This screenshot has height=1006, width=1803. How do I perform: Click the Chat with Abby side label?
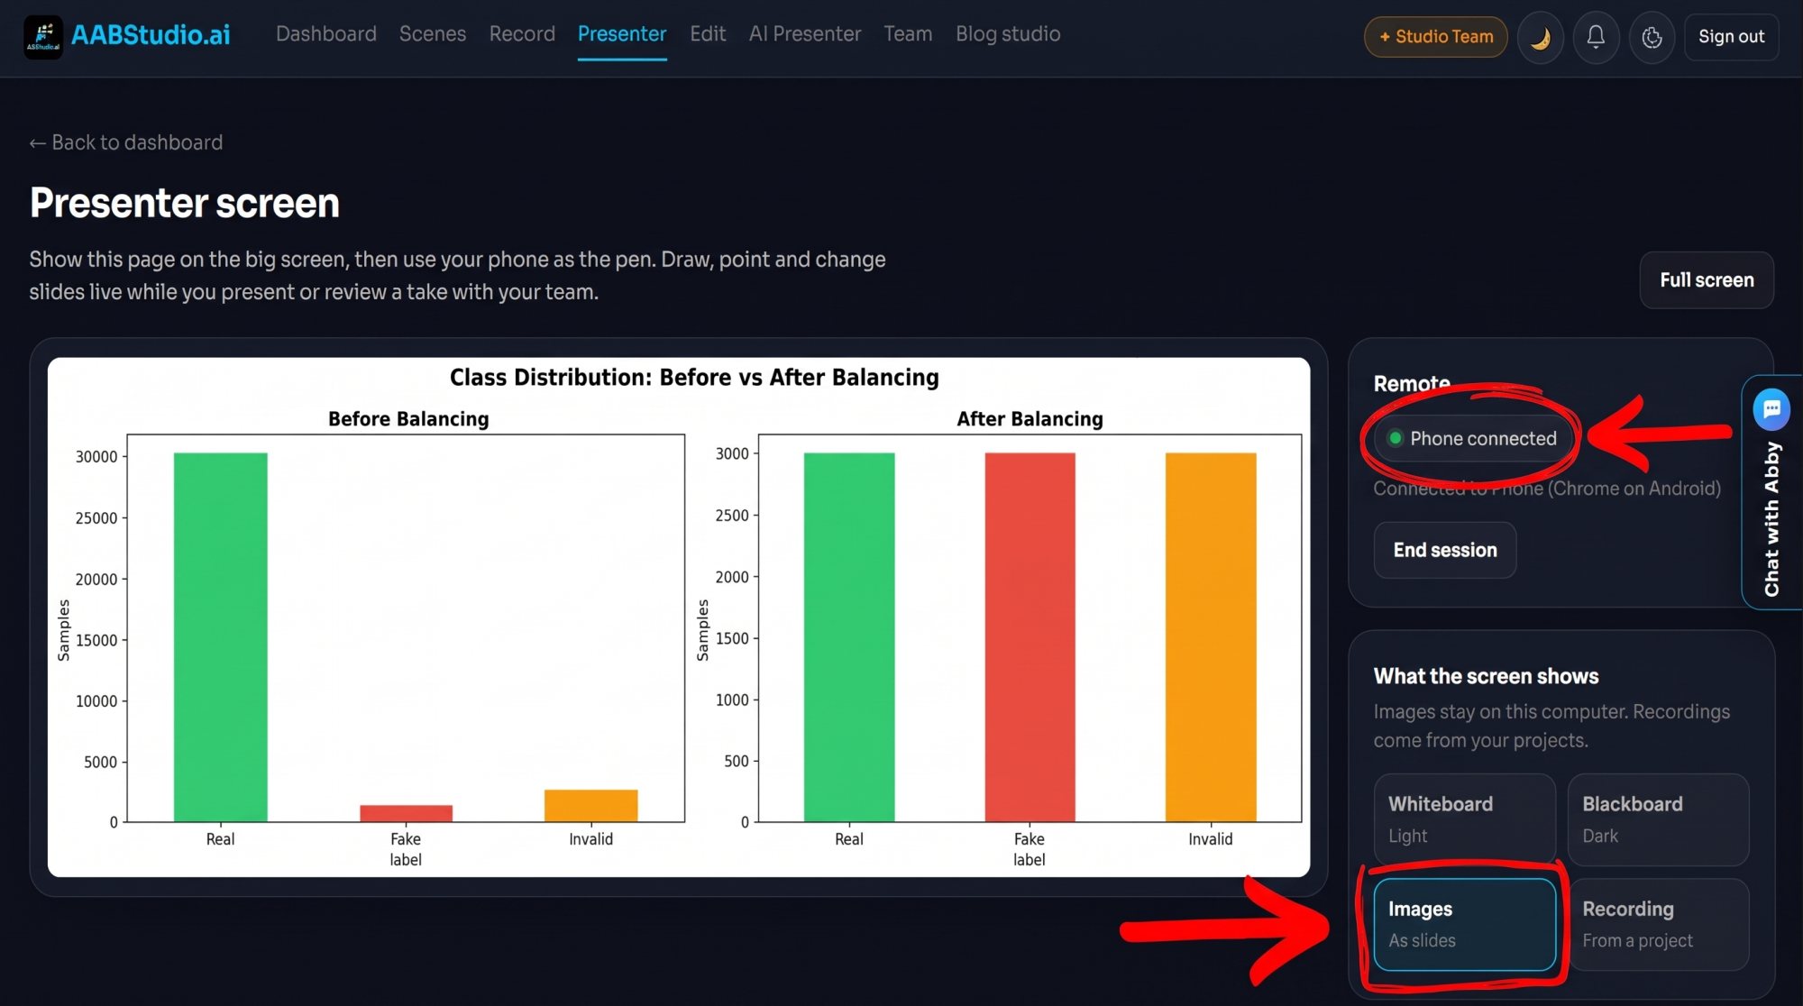(1771, 519)
